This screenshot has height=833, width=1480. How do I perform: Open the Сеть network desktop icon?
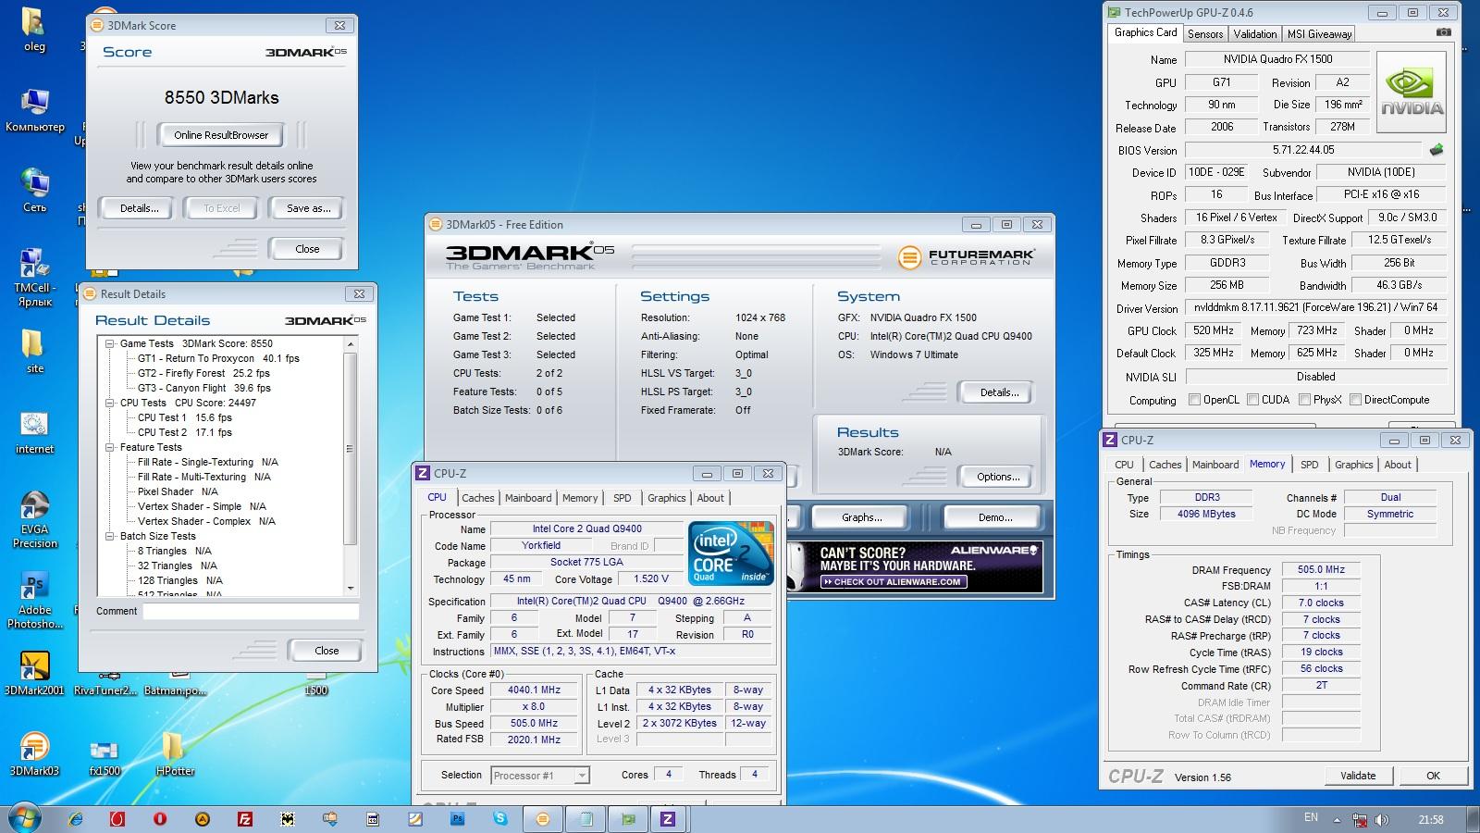point(34,191)
